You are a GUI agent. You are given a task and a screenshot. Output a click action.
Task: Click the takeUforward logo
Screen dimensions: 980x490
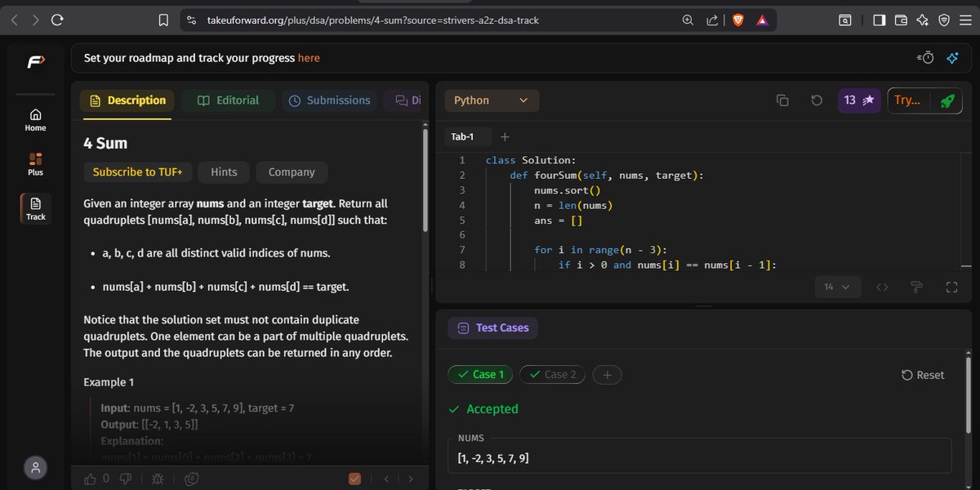pyautogui.click(x=36, y=61)
